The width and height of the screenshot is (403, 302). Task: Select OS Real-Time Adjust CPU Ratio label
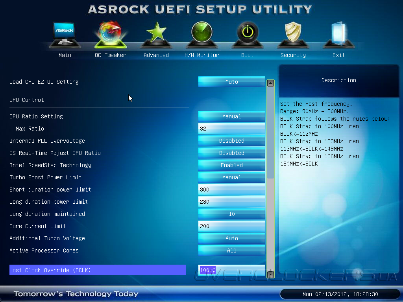[55, 153]
